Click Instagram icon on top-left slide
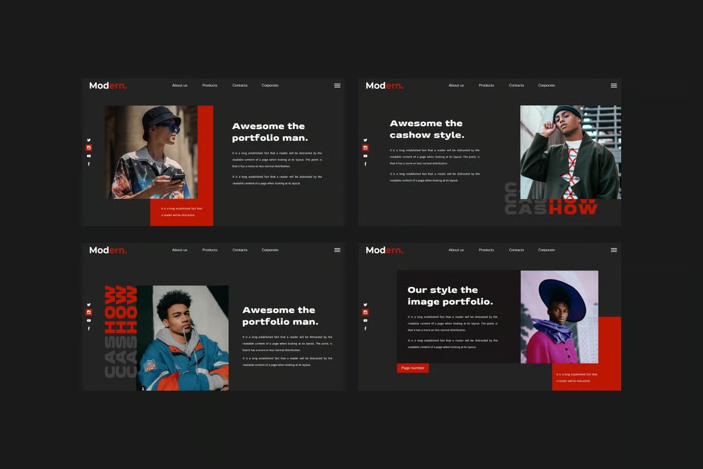The height and width of the screenshot is (469, 703). [x=89, y=148]
